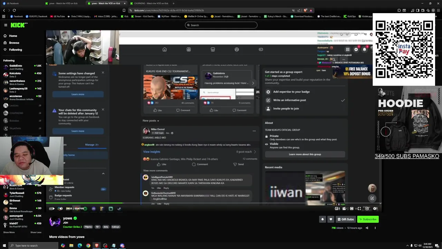Close the active yowe VOD tab
Screen dimensions: 442x249
(x=125, y=3)
